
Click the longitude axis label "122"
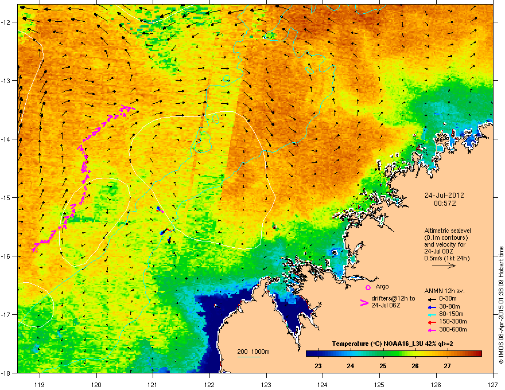pyautogui.click(x=209, y=384)
